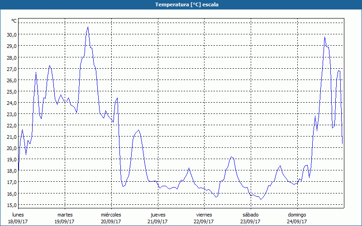Click the 15,0 y-axis tick label
This screenshot has height=226, width=362.
pos(11,205)
